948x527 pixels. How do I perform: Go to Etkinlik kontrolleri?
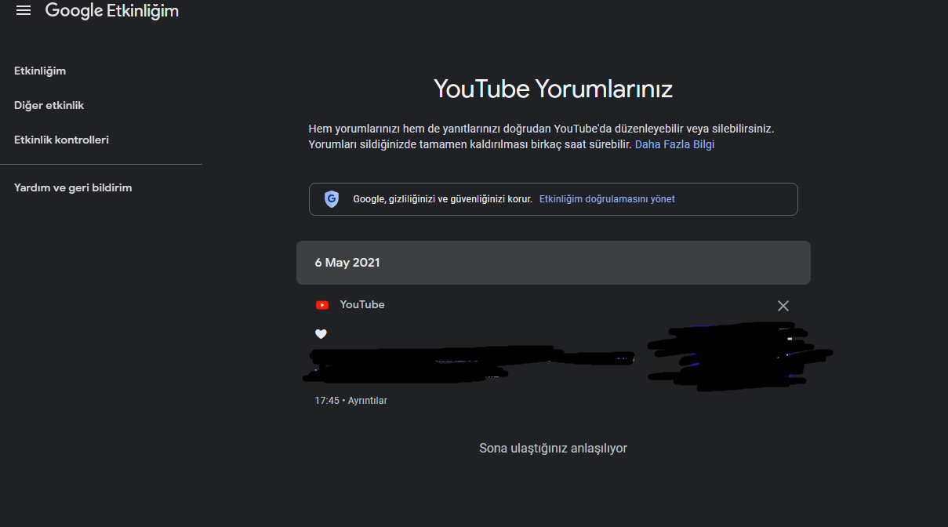[x=61, y=140]
